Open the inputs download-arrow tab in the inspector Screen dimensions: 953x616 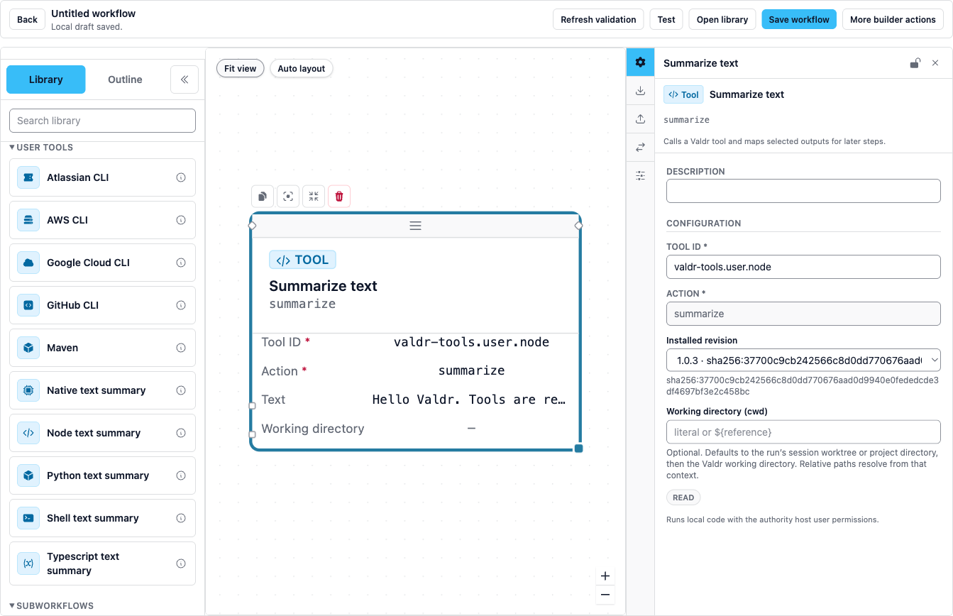[x=640, y=91]
